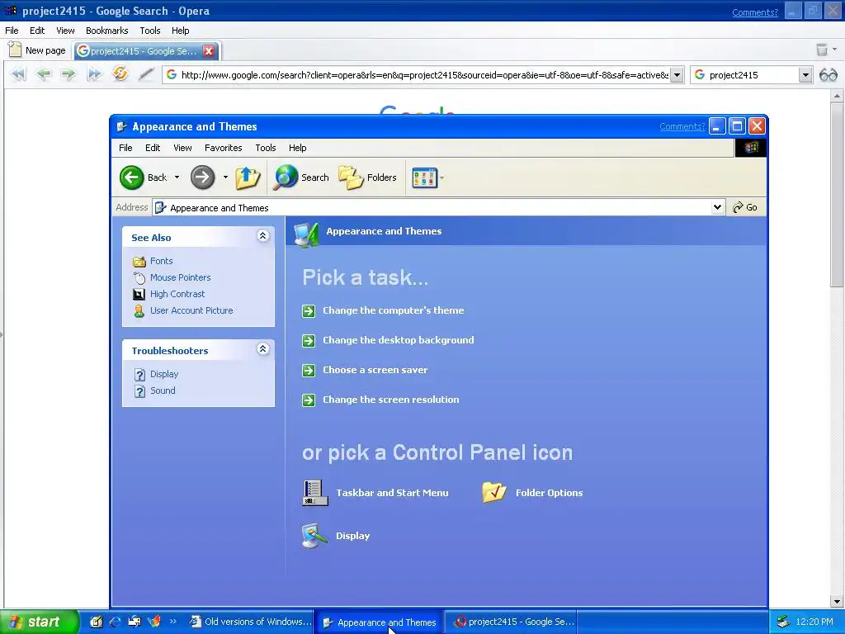This screenshot has width=845, height=634.
Task: Click the Fonts folder icon
Action: click(x=139, y=262)
